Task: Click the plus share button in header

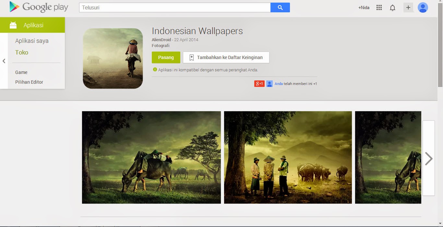Action: [x=408, y=7]
